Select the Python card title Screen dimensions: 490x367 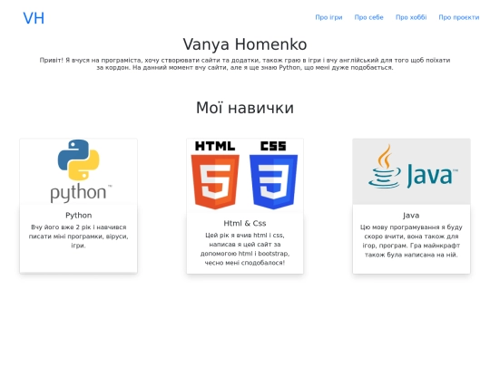pyautogui.click(x=78, y=216)
